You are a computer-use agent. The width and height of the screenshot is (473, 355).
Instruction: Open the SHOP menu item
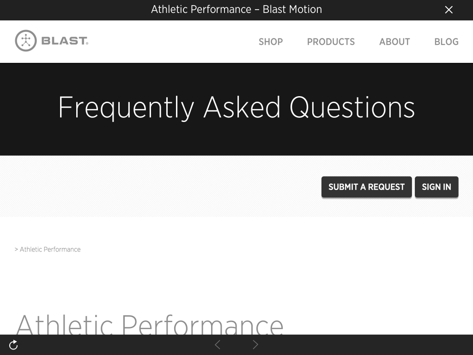271,42
